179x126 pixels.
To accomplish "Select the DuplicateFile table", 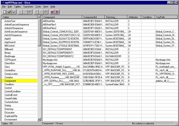I will pos(11,116).
